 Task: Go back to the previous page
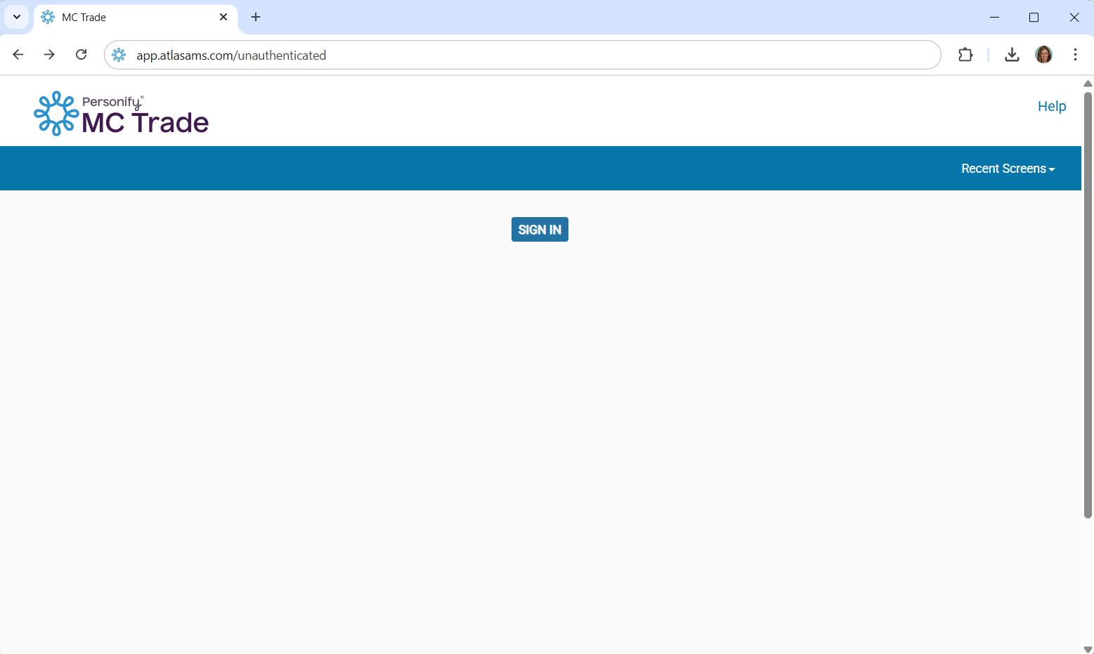[x=18, y=55]
